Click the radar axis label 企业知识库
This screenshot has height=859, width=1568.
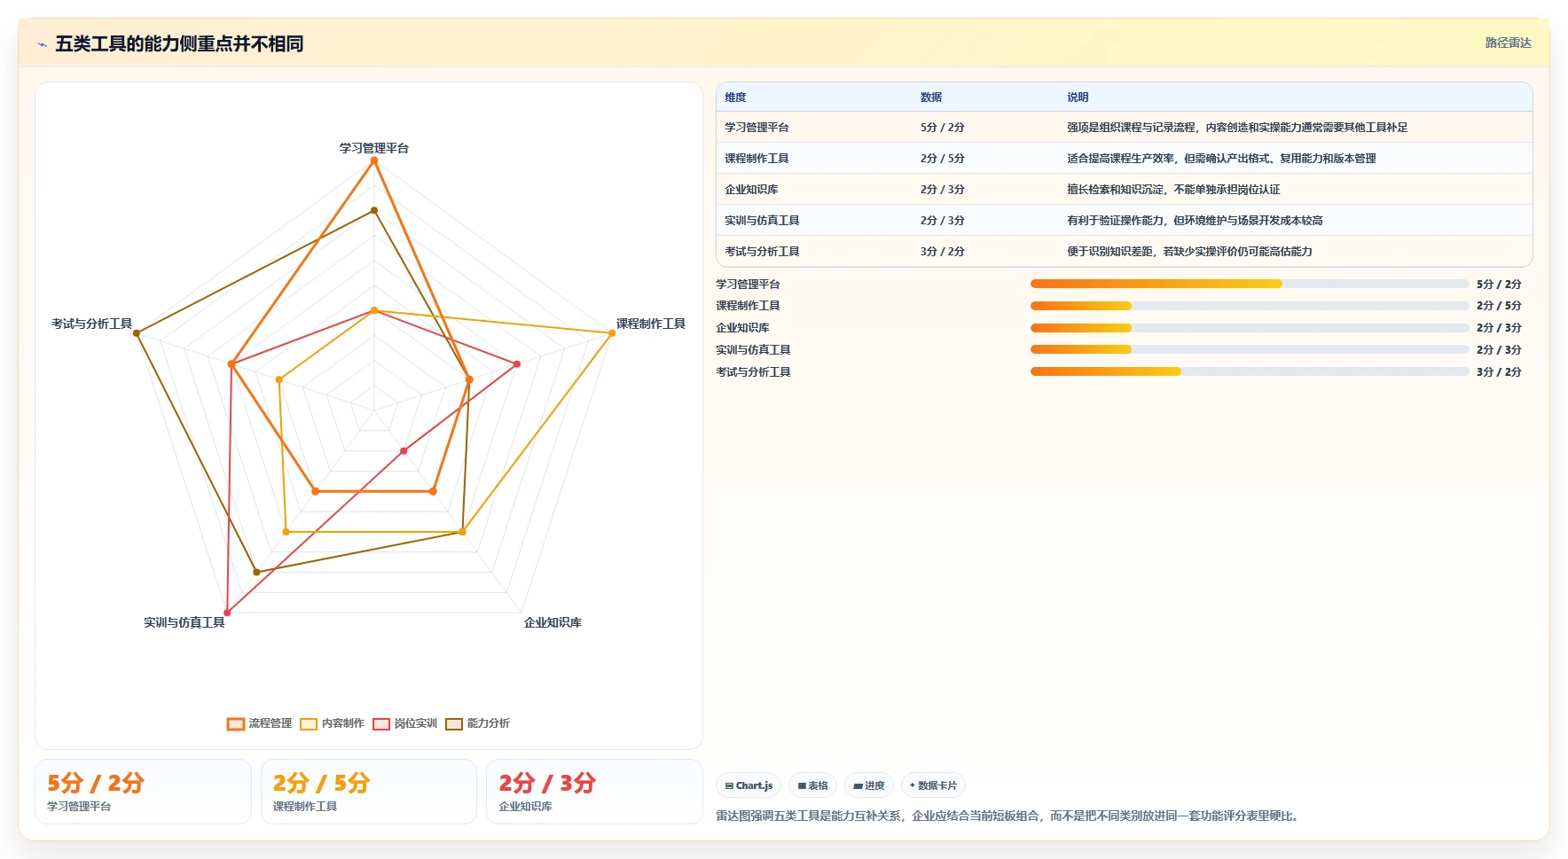[553, 622]
